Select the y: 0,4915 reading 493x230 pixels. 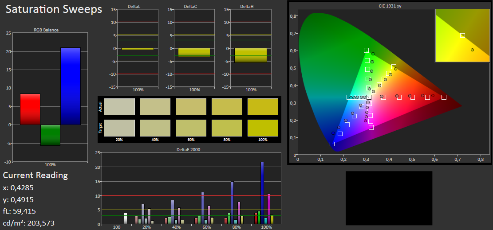[x=18, y=200]
